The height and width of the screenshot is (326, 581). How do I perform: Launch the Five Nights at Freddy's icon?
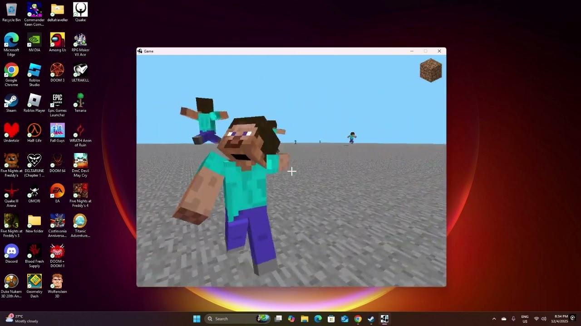(x=11, y=166)
